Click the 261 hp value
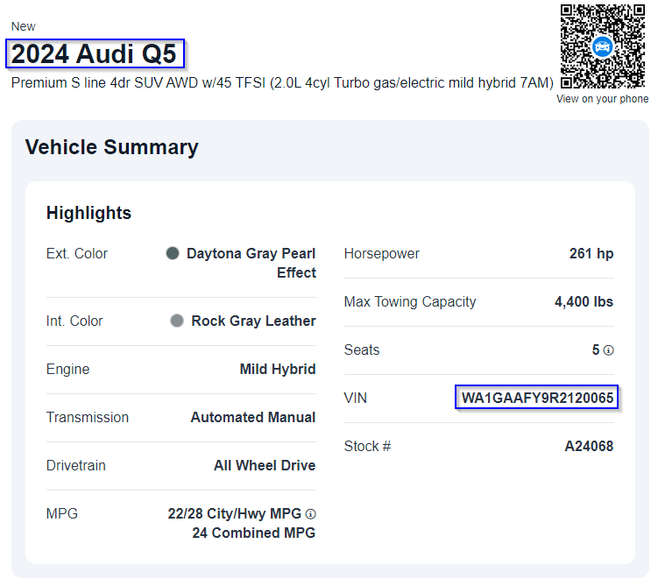 pyautogui.click(x=591, y=253)
